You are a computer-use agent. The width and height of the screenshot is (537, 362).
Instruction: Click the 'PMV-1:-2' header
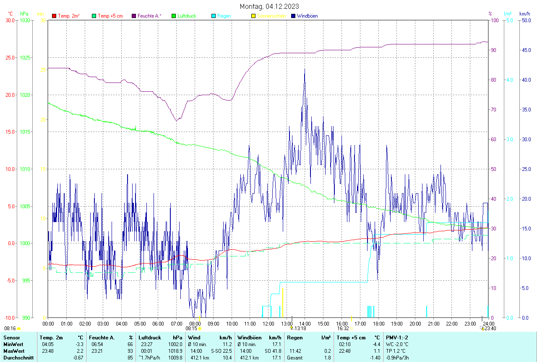(397, 337)
